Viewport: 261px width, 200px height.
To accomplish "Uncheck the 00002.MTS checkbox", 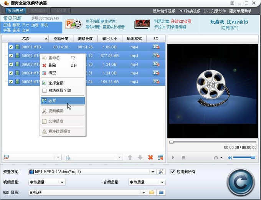I will coord(11,56).
